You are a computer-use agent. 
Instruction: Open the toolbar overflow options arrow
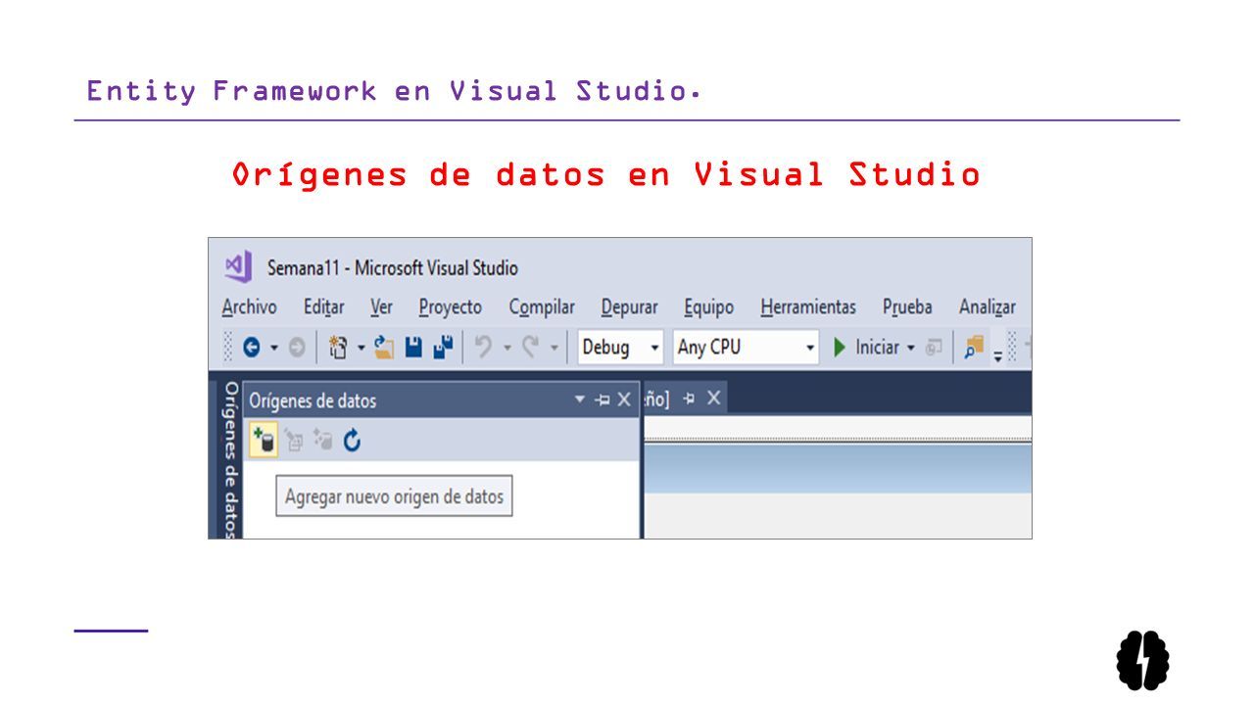pyautogui.click(x=998, y=355)
